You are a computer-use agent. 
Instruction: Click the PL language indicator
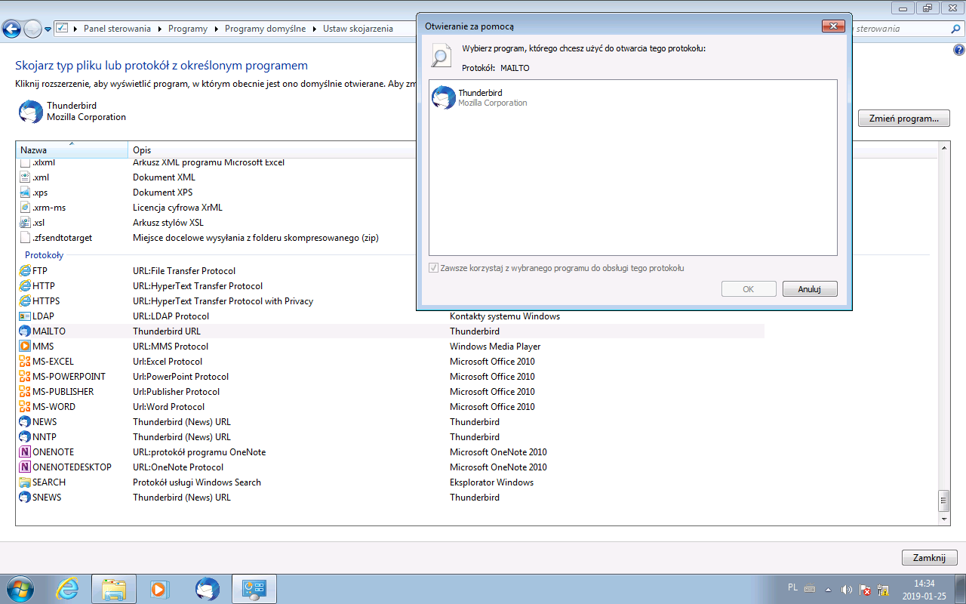(x=792, y=587)
